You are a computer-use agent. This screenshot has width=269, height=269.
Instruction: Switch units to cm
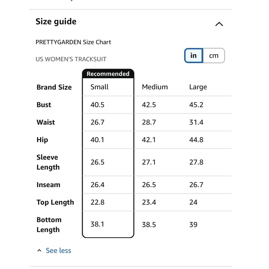click(x=214, y=56)
